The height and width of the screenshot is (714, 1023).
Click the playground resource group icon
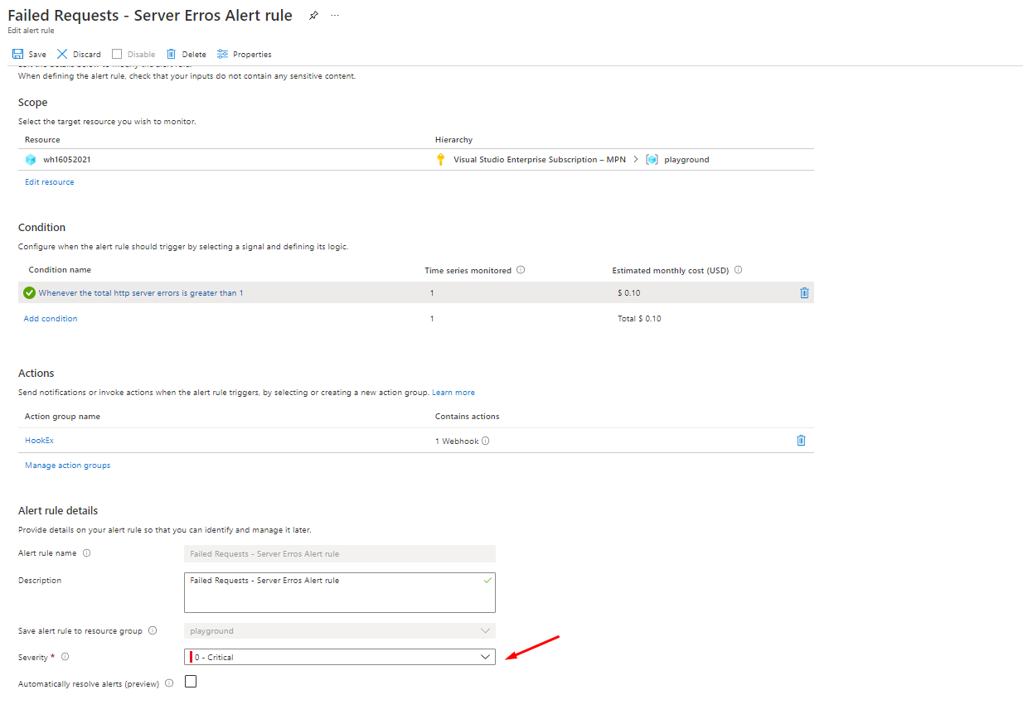[x=652, y=160]
